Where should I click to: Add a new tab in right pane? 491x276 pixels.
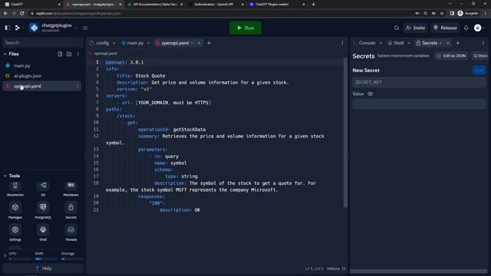coord(458,43)
